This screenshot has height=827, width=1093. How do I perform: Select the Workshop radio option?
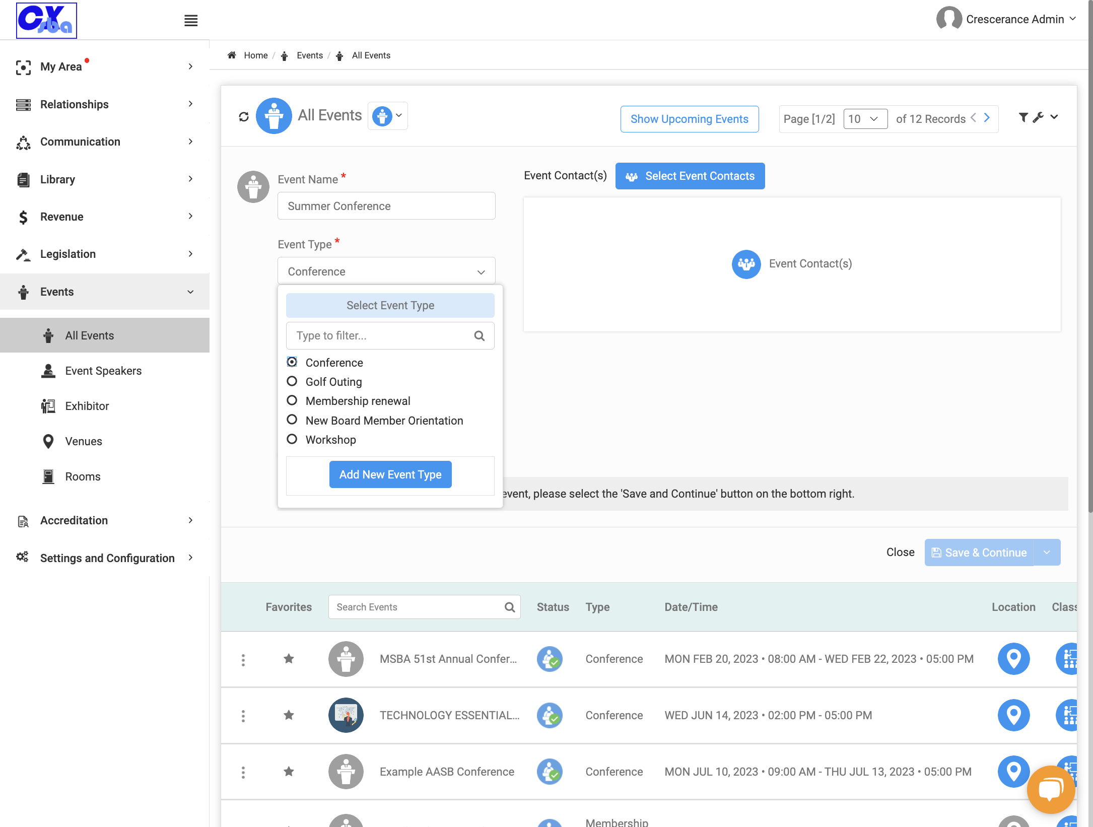point(292,439)
